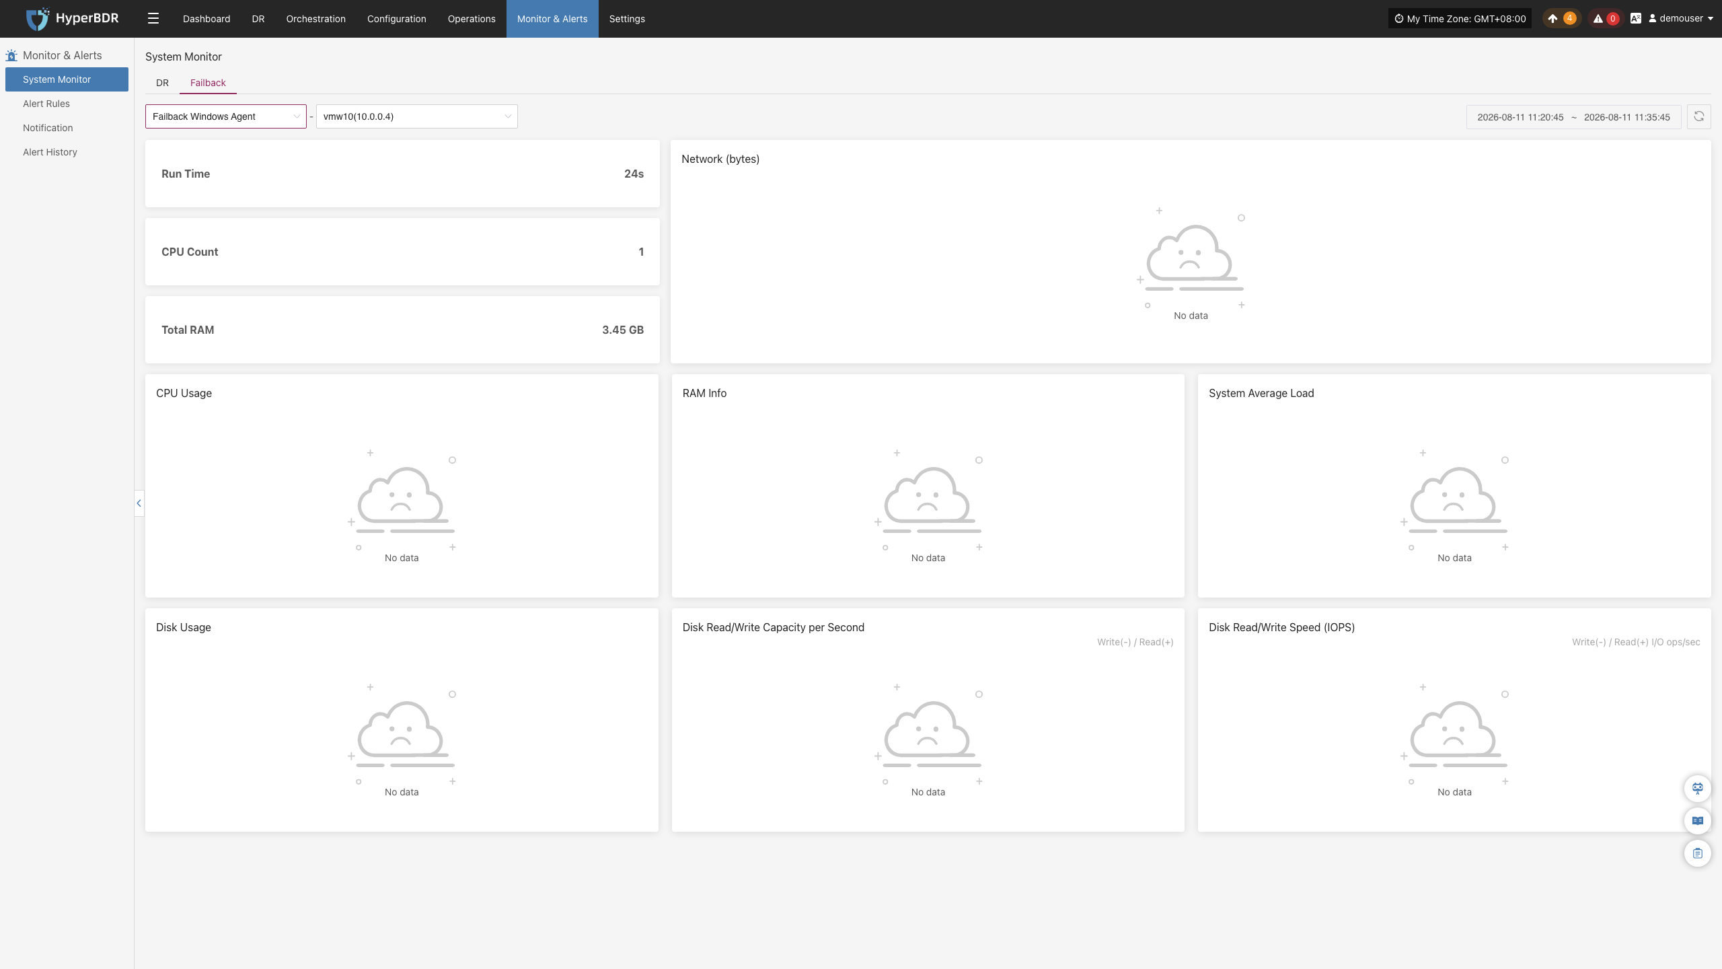Open the Configuration menu

397,19
